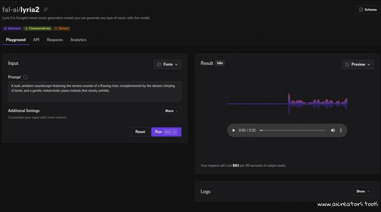This screenshot has height=212, width=381.
Task: Show the Logs panel
Action: (x=363, y=191)
